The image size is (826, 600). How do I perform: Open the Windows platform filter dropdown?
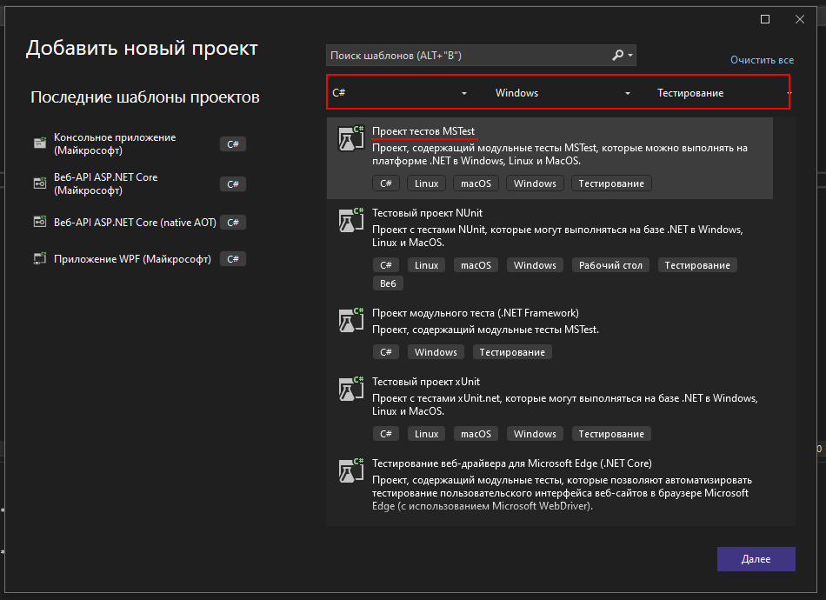(x=563, y=93)
